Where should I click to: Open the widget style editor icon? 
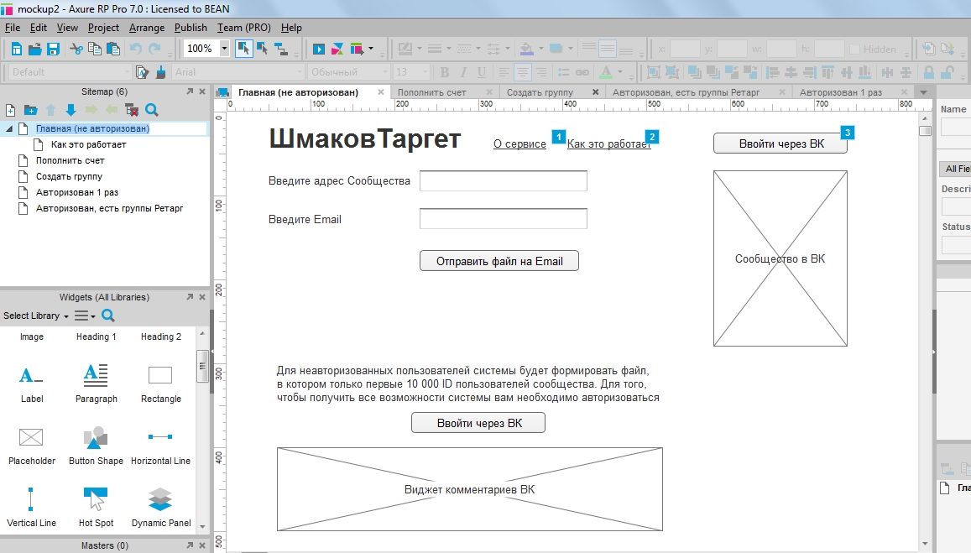[x=142, y=72]
